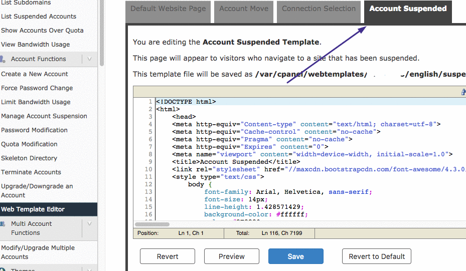Click the sidebar vertical scrollbar
The height and width of the screenshot is (271, 466).
coord(102,30)
